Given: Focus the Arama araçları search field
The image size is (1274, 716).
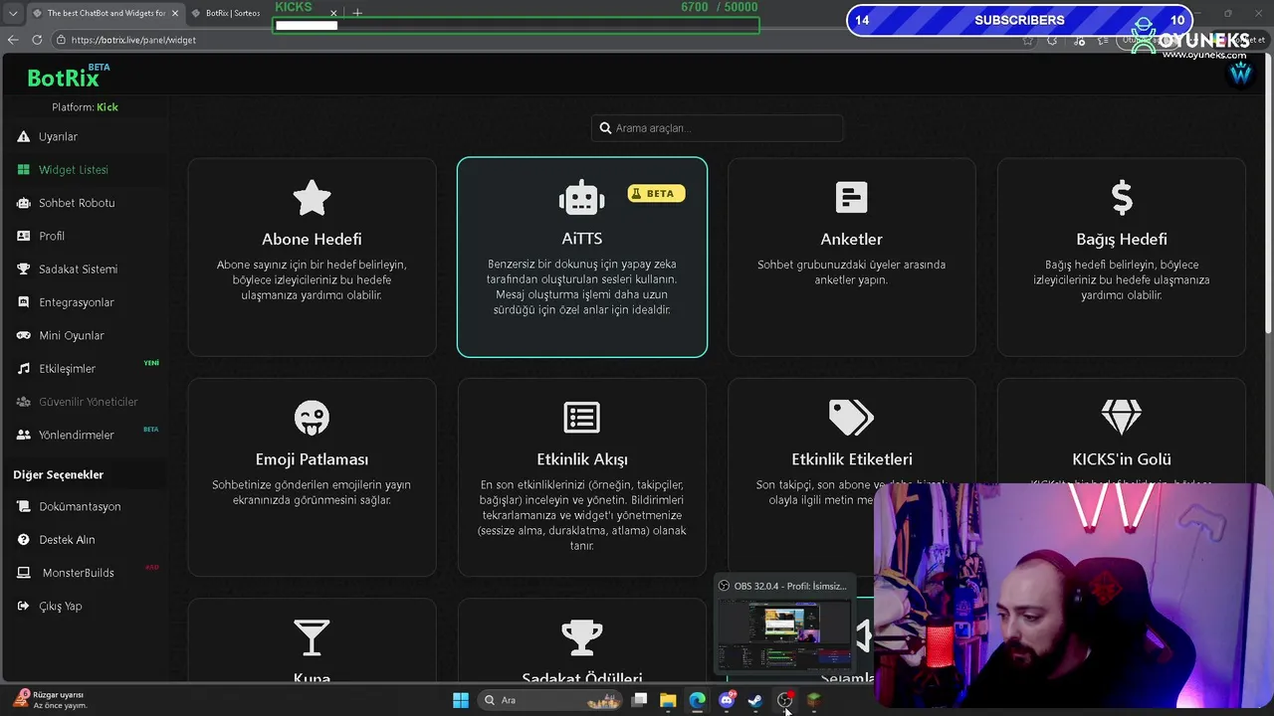Looking at the screenshot, I should 717,128.
